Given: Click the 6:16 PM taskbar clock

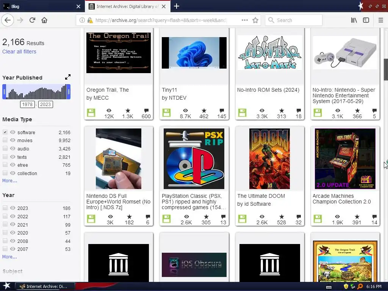Looking at the screenshot, I should (374, 286).
